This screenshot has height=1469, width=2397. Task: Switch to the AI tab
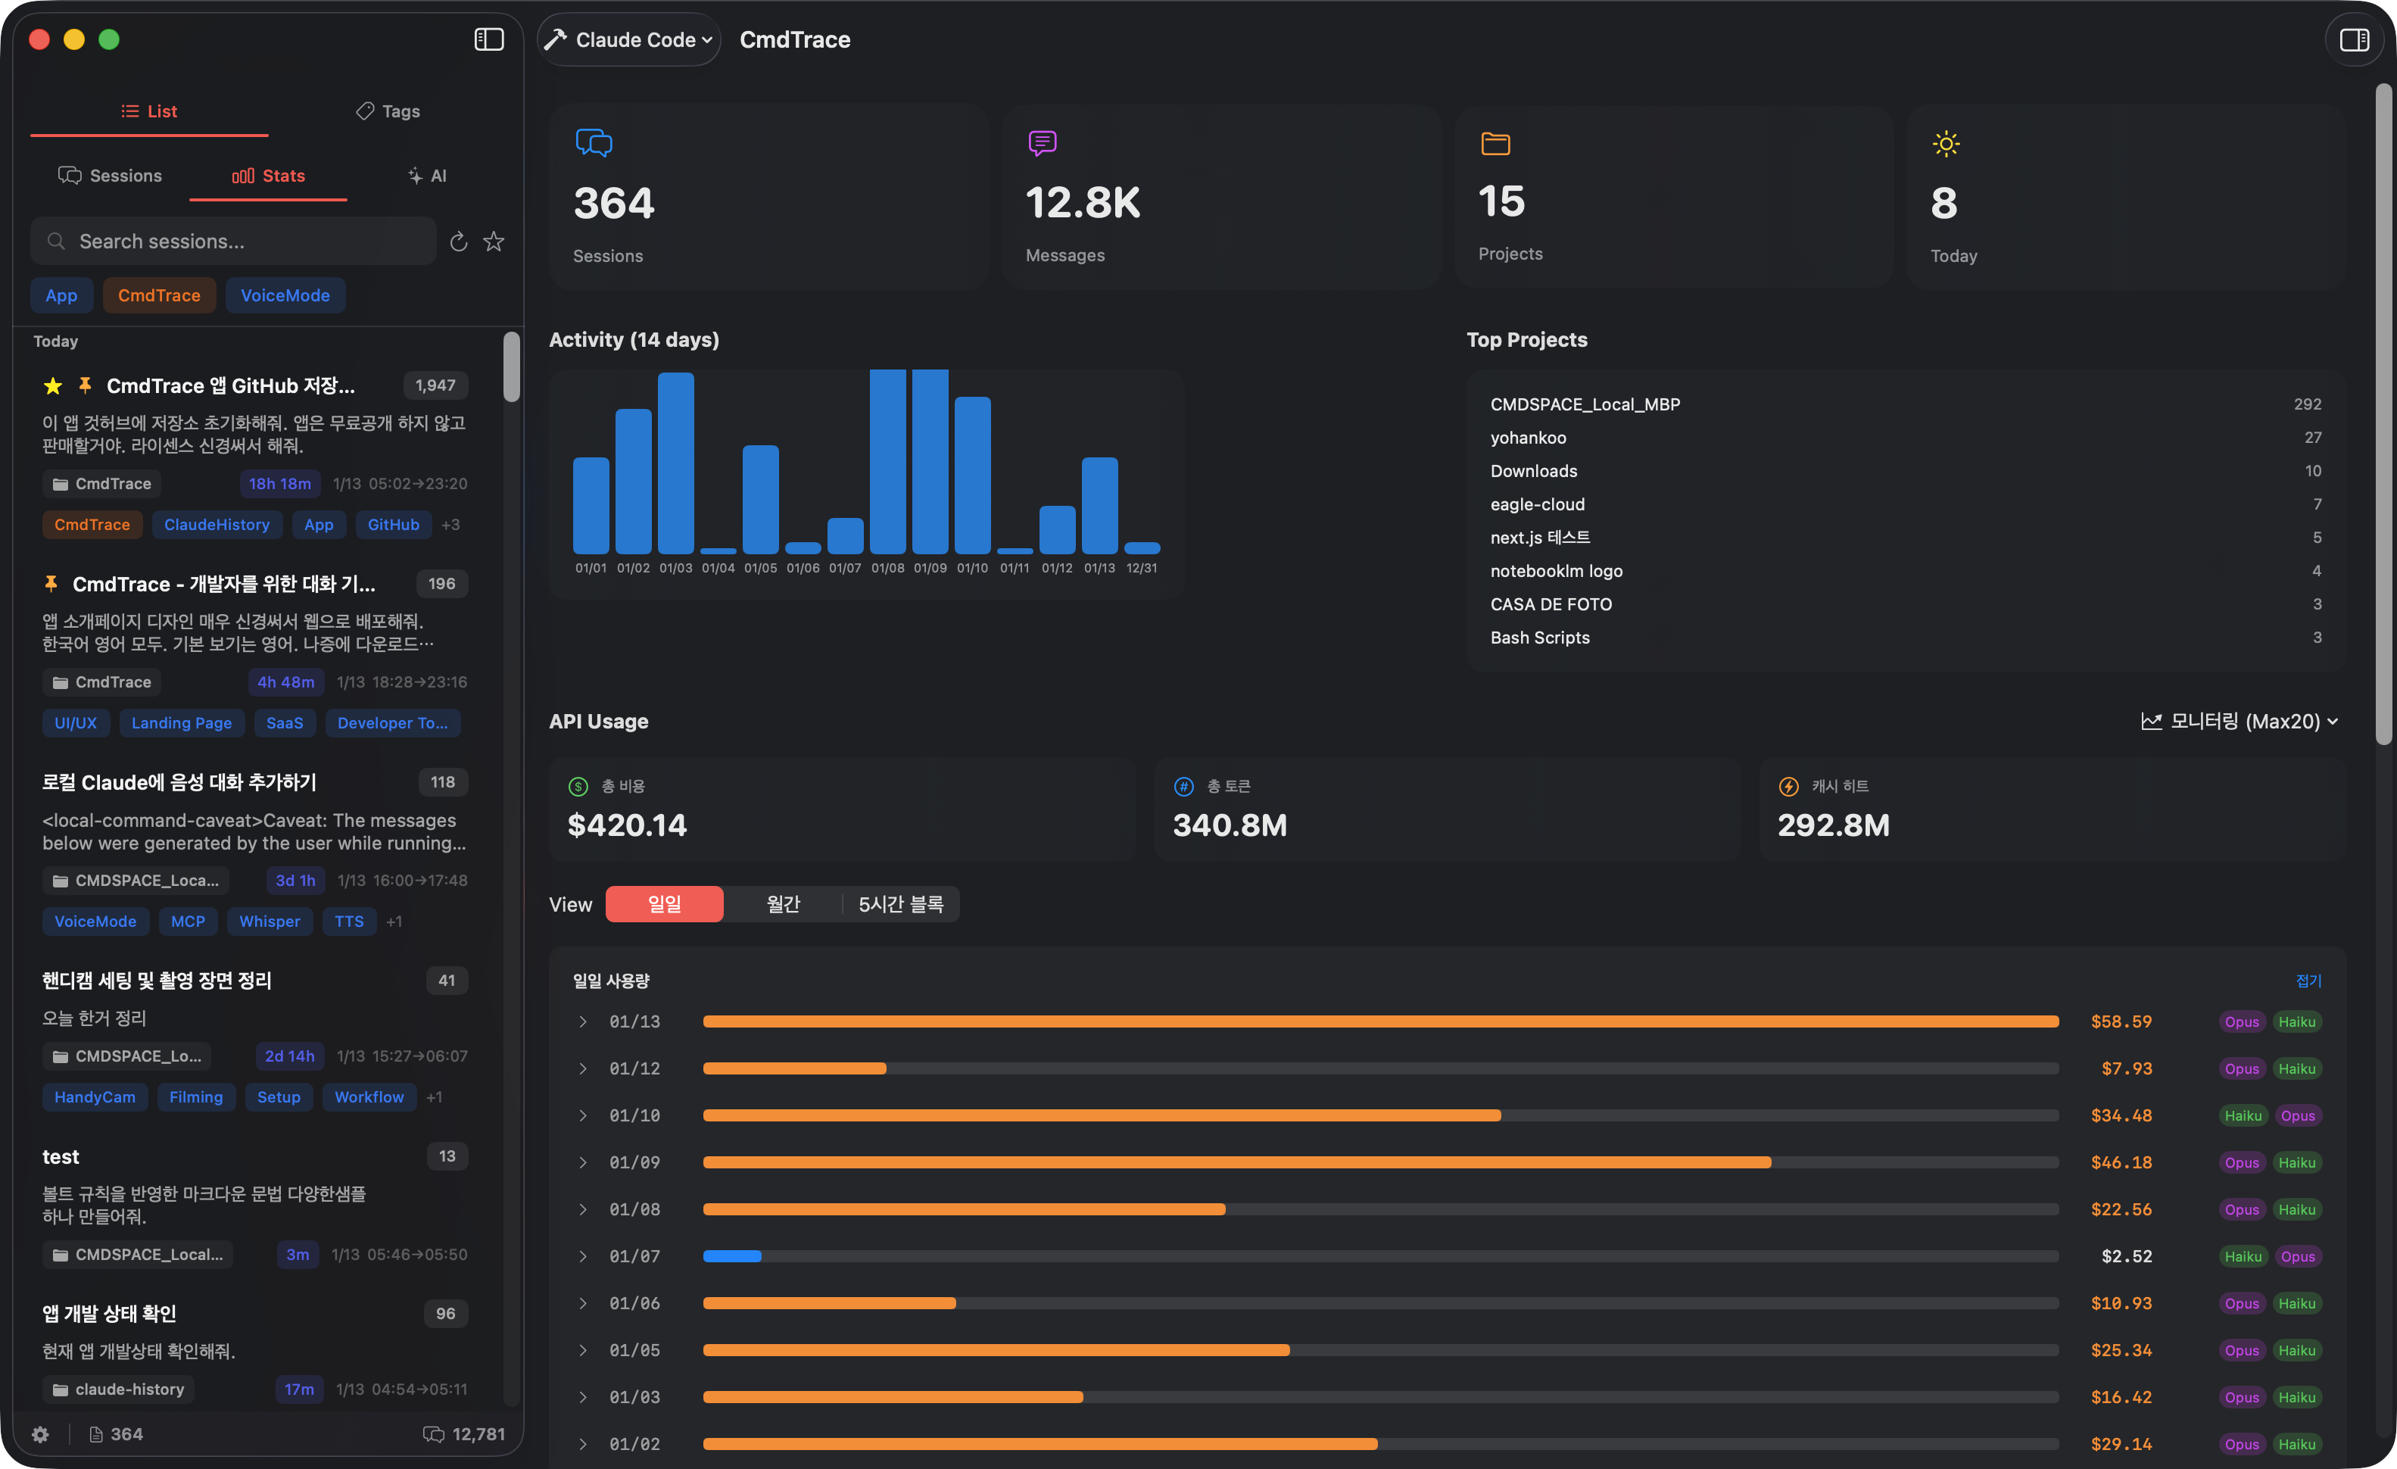tap(426, 176)
